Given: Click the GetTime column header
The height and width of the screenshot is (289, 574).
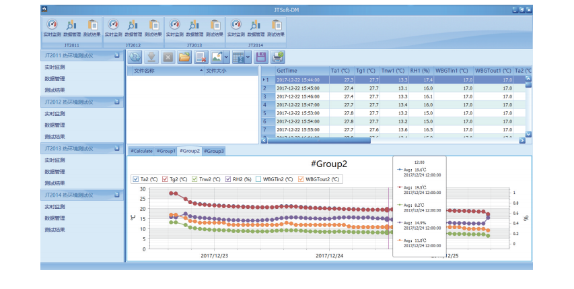Looking at the screenshot, I should click(x=287, y=70).
